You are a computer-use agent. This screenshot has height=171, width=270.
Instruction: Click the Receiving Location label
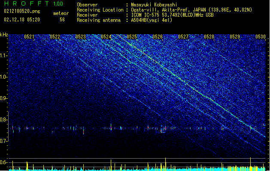point(100,10)
